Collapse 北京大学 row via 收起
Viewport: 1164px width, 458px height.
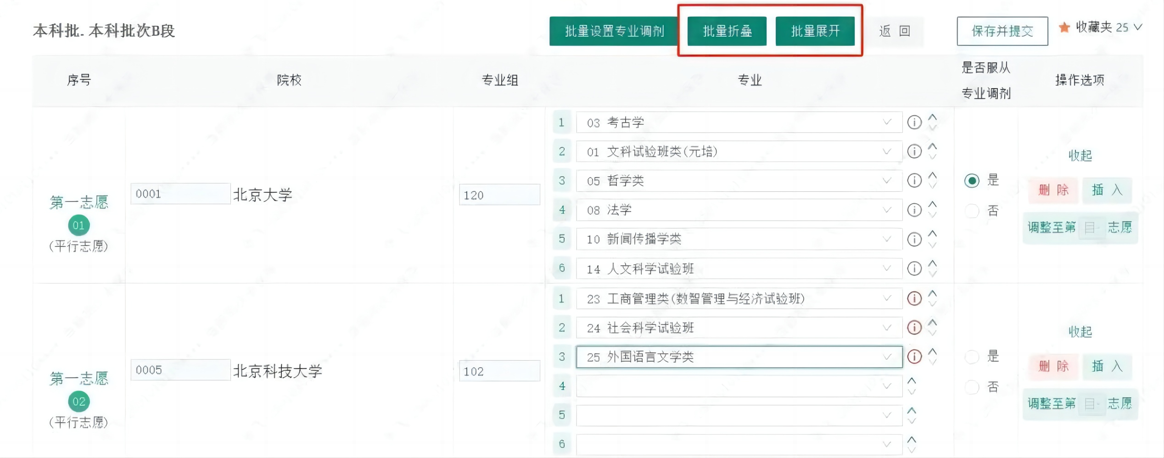1080,156
